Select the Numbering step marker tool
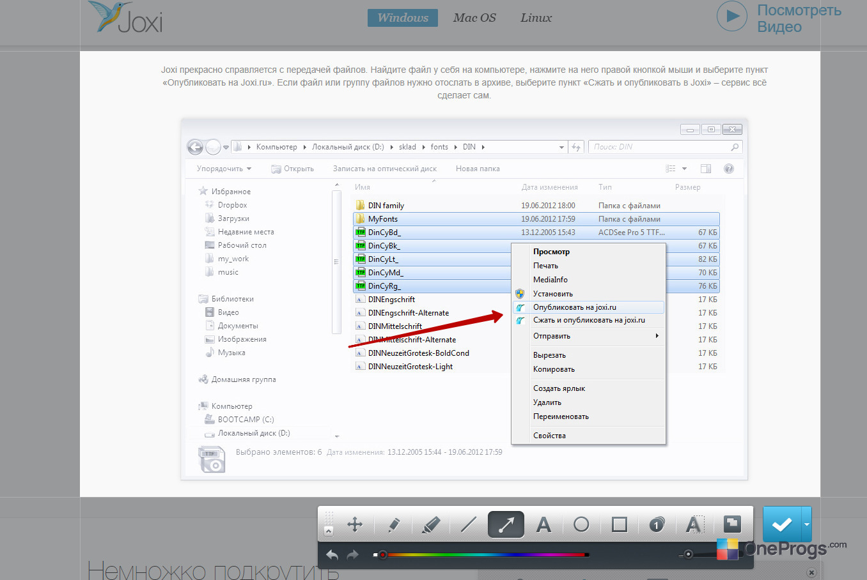The image size is (867, 580). (657, 524)
